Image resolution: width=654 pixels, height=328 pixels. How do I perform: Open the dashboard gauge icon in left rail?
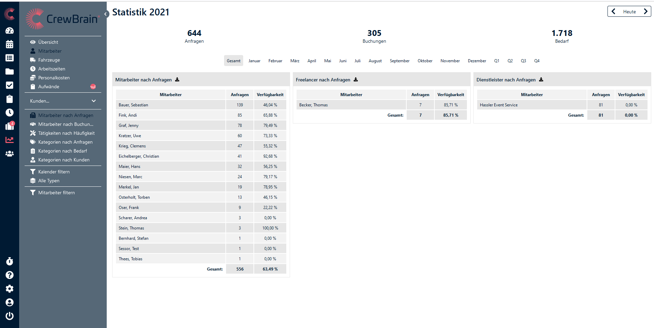tap(10, 30)
